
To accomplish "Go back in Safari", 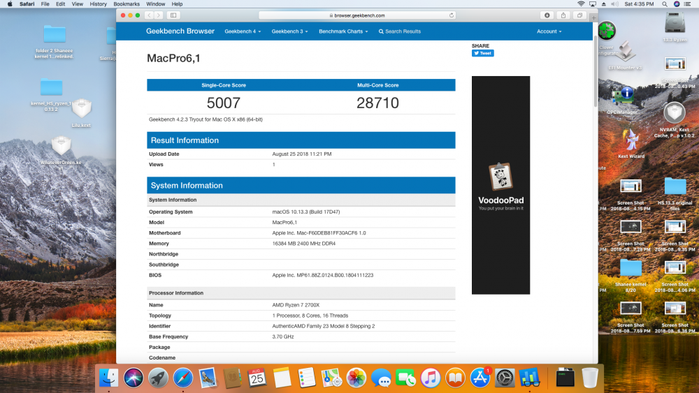I will click(x=149, y=15).
